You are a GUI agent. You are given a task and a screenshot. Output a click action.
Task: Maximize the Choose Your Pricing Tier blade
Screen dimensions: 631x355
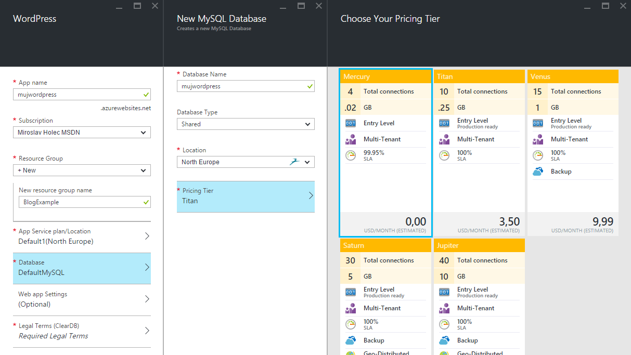(x=606, y=6)
